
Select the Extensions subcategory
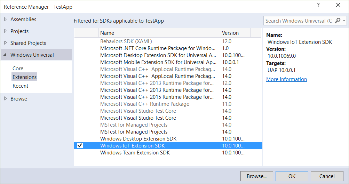click(24, 77)
